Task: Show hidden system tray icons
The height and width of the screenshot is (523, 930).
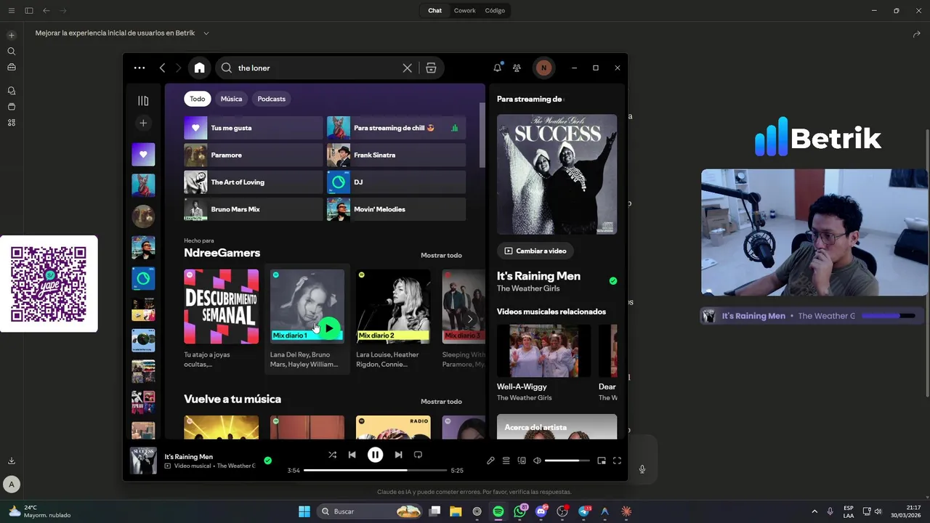Action: (814, 511)
